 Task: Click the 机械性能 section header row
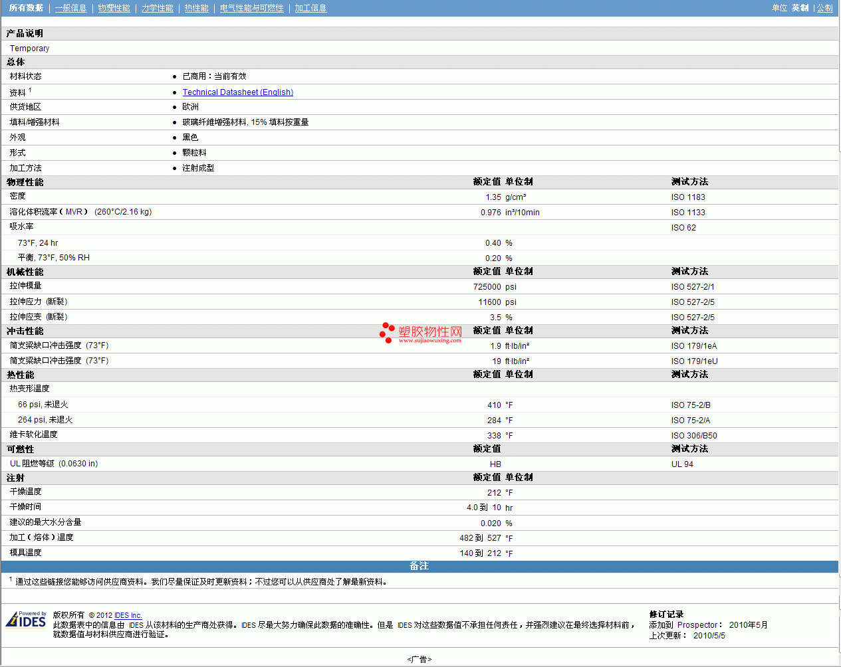point(25,272)
